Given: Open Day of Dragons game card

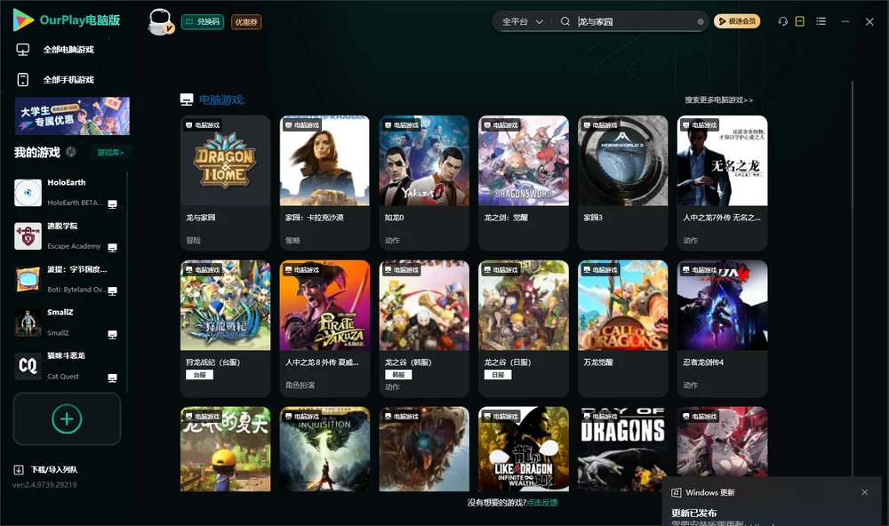Looking at the screenshot, I should pyautogui.click(x=623, y=449).
